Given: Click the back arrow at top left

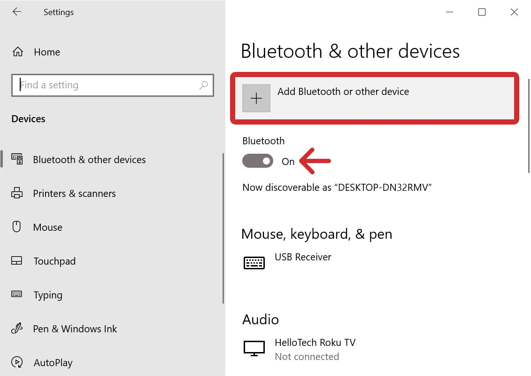Looking at the screenshot, I should pos(17,12).
